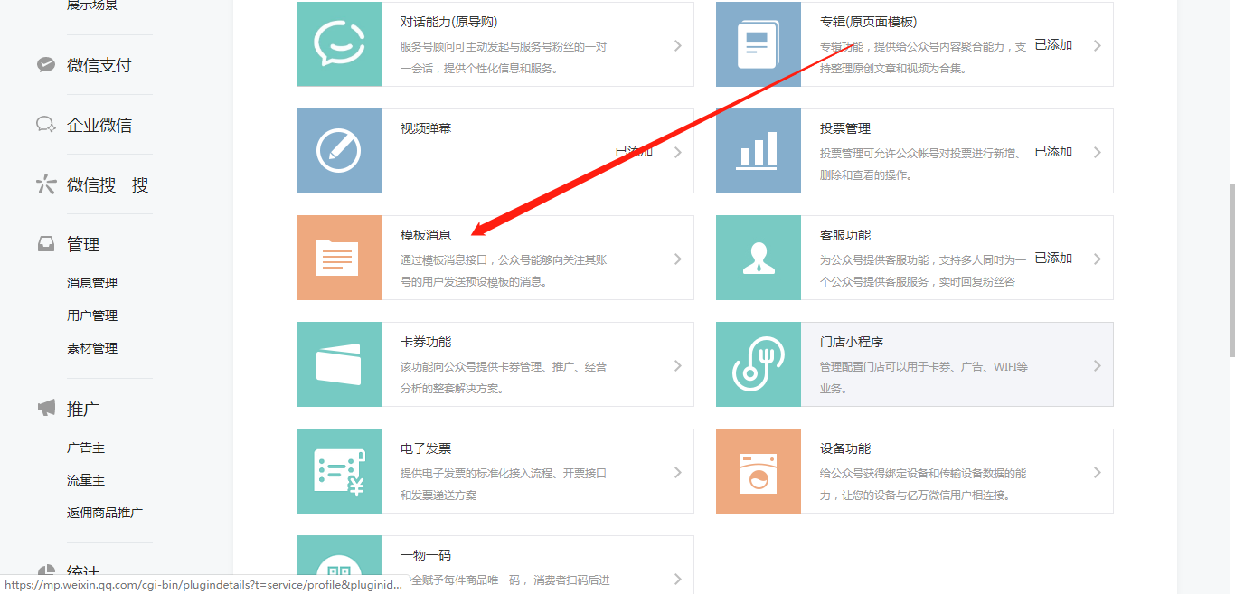Click the page vertical scrollbar thumb
Screen dimensions: 1235x594
pos(1230,270)
